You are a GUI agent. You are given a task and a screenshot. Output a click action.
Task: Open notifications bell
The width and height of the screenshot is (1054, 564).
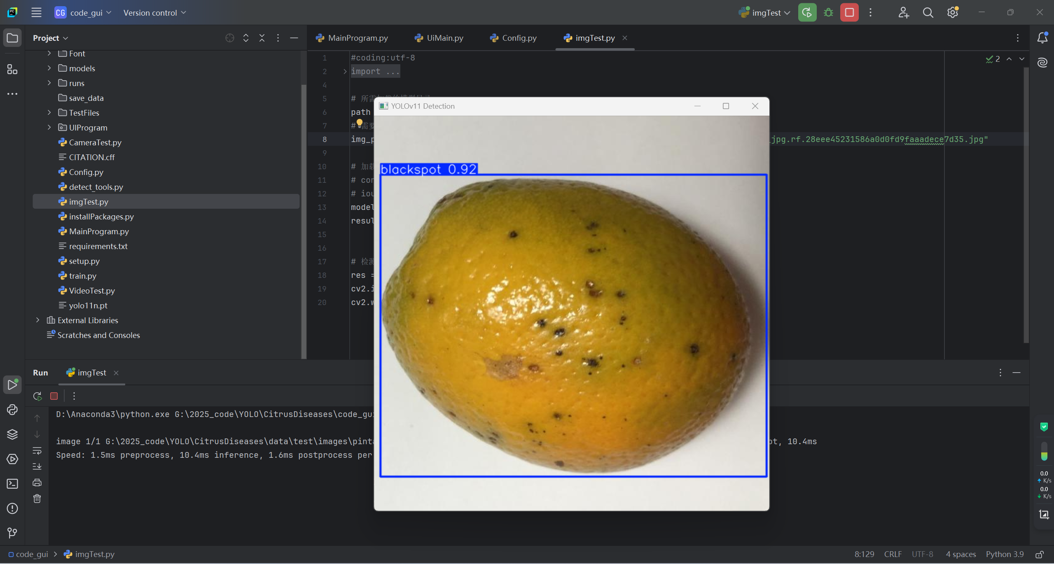[x=1042, y=38]
